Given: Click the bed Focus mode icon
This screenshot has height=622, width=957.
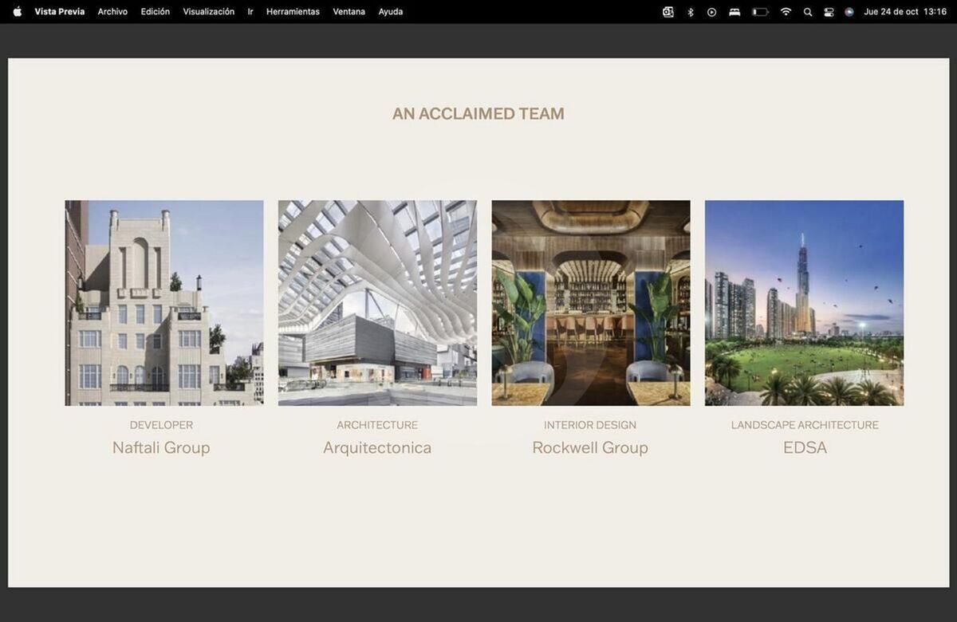Looking at the screenshot, I should coord(734,12).
